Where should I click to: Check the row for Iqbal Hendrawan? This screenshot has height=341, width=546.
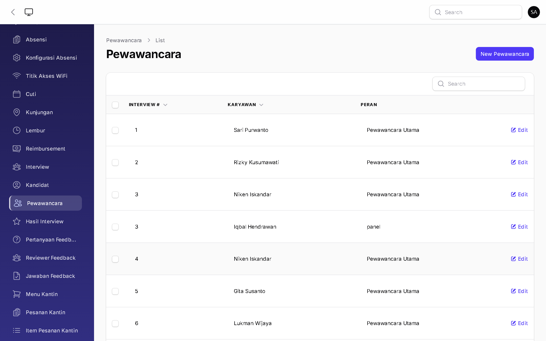115,227
